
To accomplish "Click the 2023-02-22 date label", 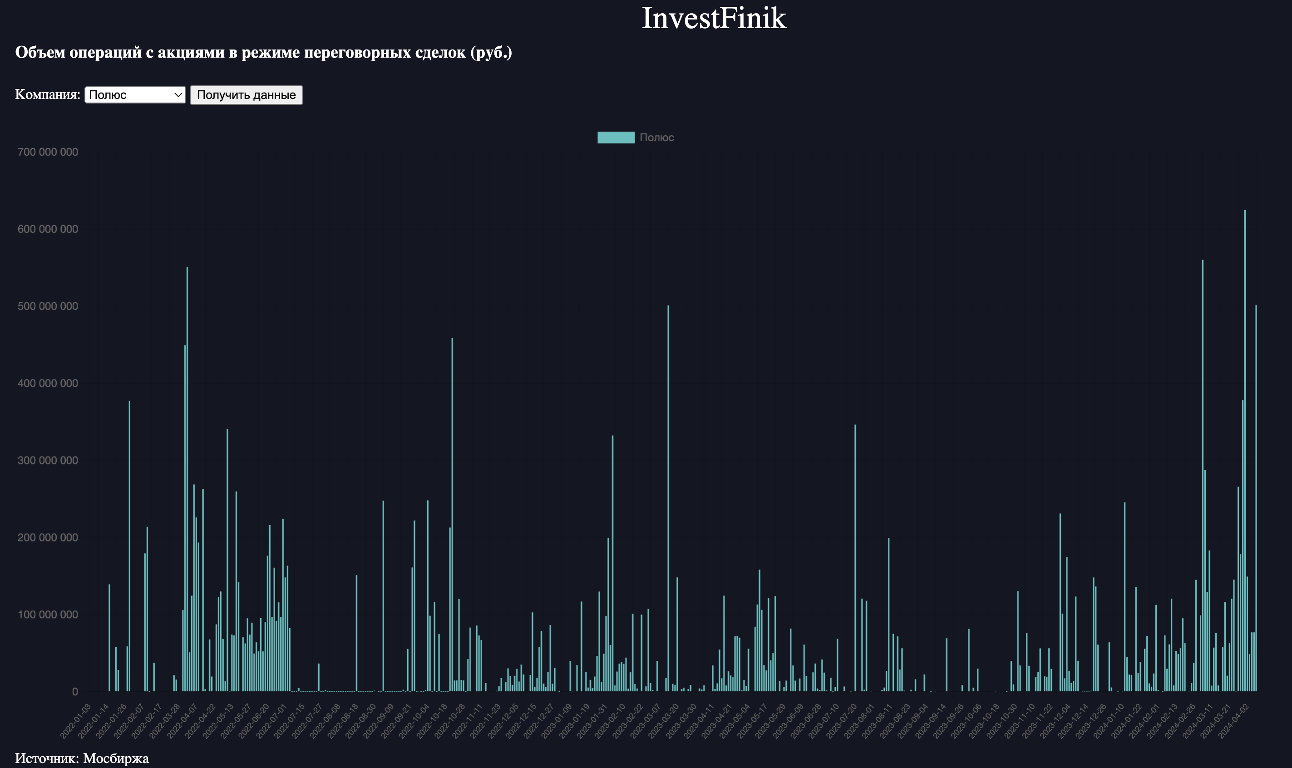I will [628, 720].
